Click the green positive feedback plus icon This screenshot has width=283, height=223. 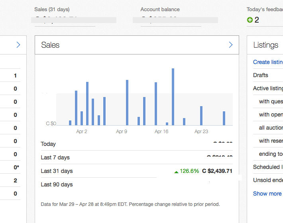250,20
